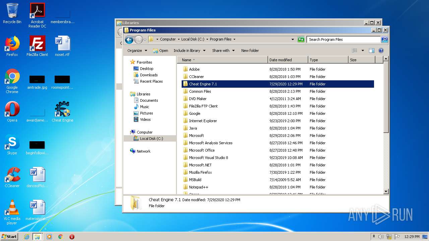Open the noset.rtf document icon
The width and height of the screenshot is (429, 241).
click(x=62, y=47)
